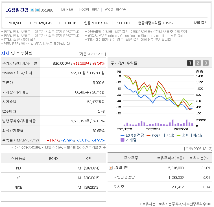The width and height of the screenshot is (214, 207).
Task: Click the 958,412 shares value
Action: 177,187
